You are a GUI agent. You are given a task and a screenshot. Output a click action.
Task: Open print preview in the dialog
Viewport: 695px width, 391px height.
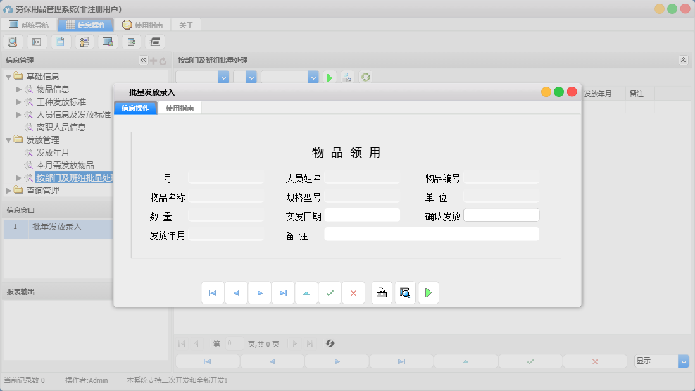[405, 292]
